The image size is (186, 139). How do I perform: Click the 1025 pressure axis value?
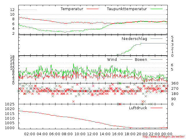point(10,104)
